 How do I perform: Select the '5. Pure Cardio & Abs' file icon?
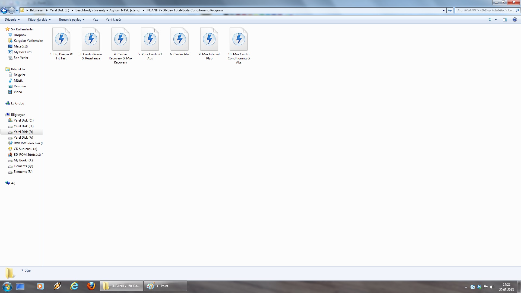pos(150,39)
